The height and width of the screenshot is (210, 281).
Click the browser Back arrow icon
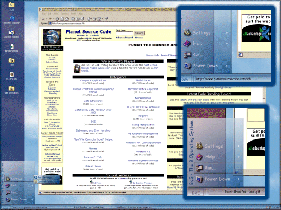pyautogui.click(x=43, y=19)
